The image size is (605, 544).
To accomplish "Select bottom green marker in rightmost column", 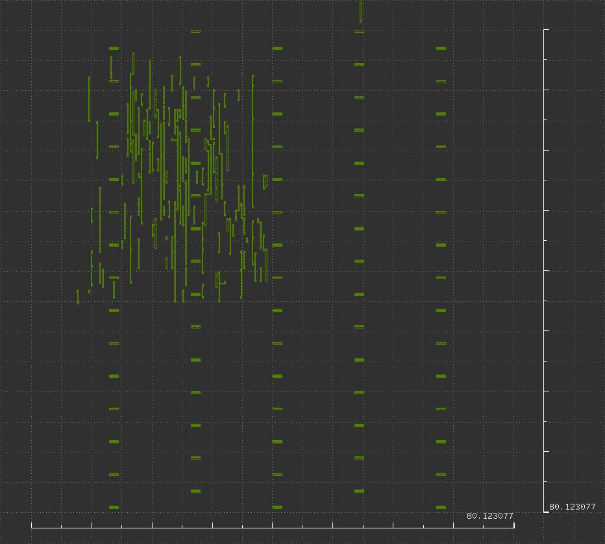I will pos(441,508).
